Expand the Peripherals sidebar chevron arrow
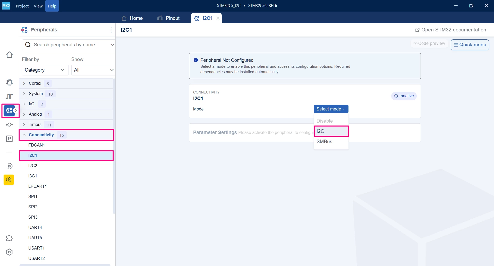Viewport: 494px width, 266px height. [16, 110]
